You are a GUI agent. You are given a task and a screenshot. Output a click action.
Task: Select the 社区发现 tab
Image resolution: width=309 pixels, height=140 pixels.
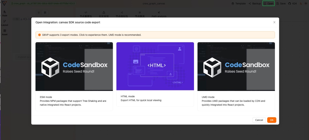104,15
